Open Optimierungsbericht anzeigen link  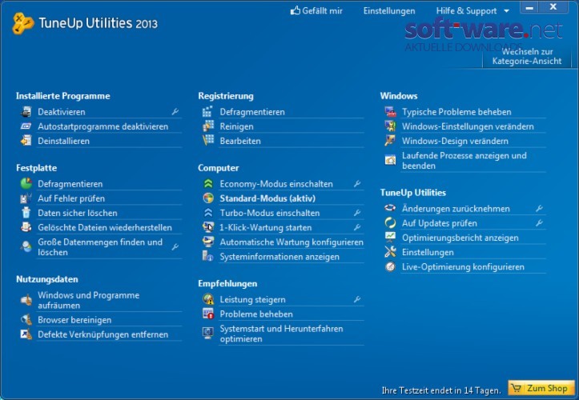coord(460,238)
